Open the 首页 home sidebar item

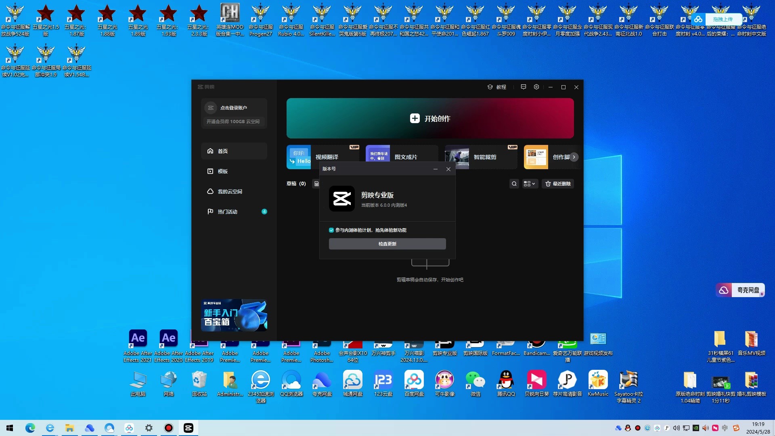pyautogui.click(x=234, y=151)
